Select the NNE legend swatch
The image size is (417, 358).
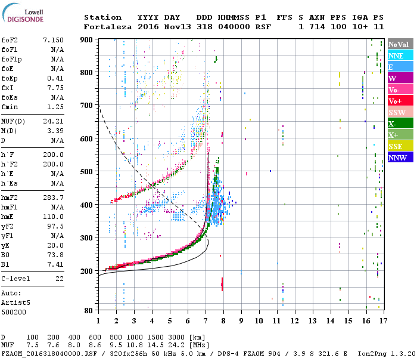pyautogui.click(x=400, y=55)
